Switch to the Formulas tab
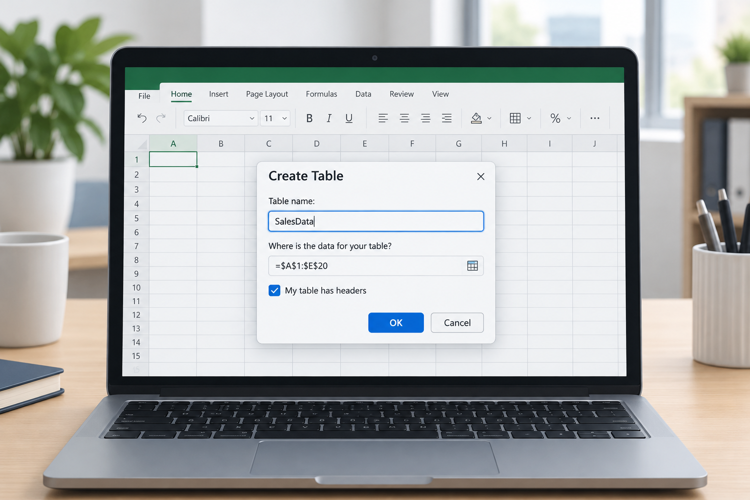 (x=321, y=94)
